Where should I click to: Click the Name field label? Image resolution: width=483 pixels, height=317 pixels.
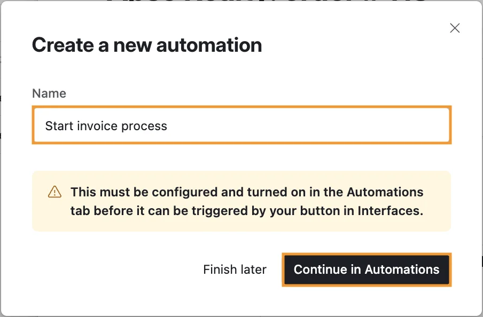pyautogui.click(x=49, y=93)
